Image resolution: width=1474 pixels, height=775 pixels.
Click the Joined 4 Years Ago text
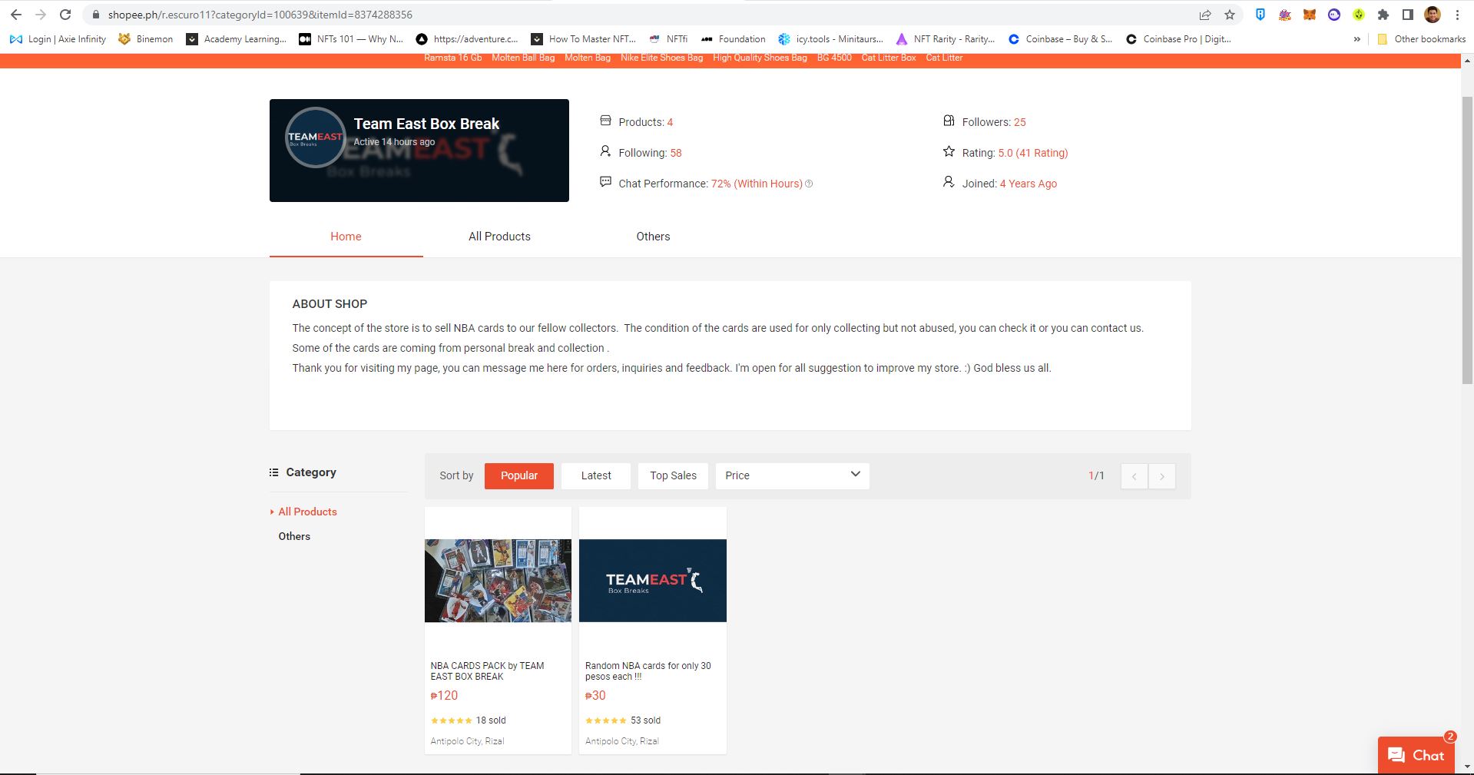pos(1028,184)
